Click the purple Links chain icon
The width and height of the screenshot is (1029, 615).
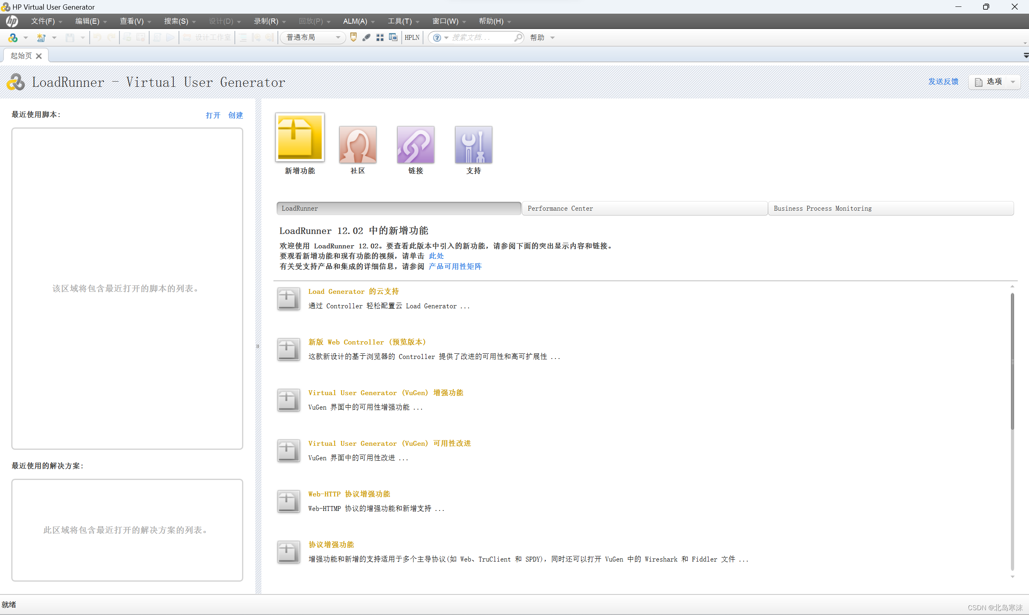tap(415, 145)
